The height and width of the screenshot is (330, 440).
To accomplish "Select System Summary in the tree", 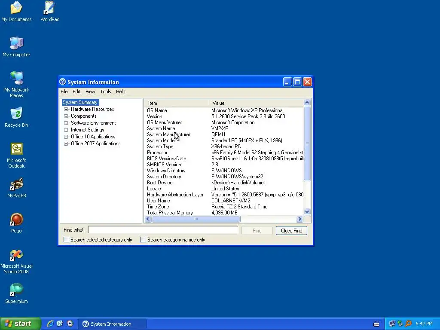I will point(80,102).
